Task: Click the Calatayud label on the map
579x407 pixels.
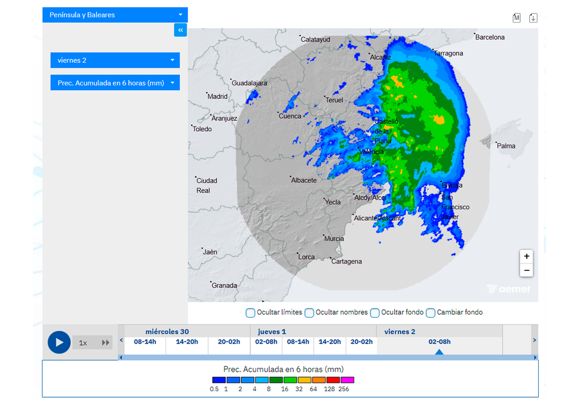Action: click(316, 40)
